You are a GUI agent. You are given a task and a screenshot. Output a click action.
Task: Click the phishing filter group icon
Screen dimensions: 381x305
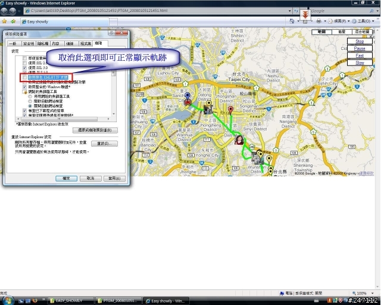24,92
